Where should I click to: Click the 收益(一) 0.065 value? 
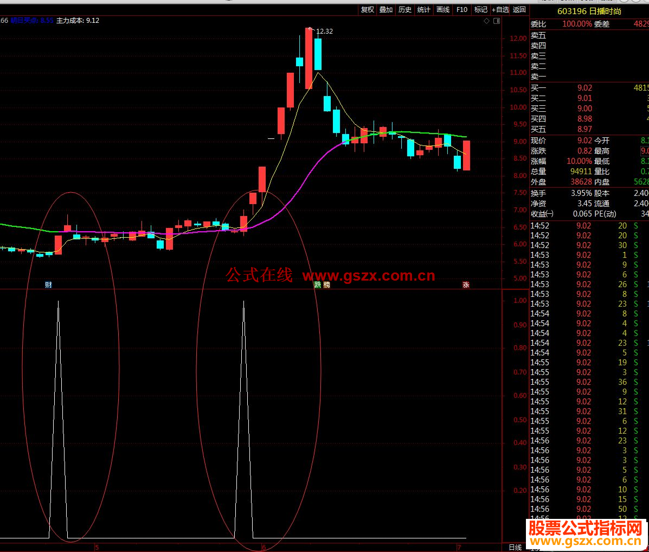(x=582, y=214)
